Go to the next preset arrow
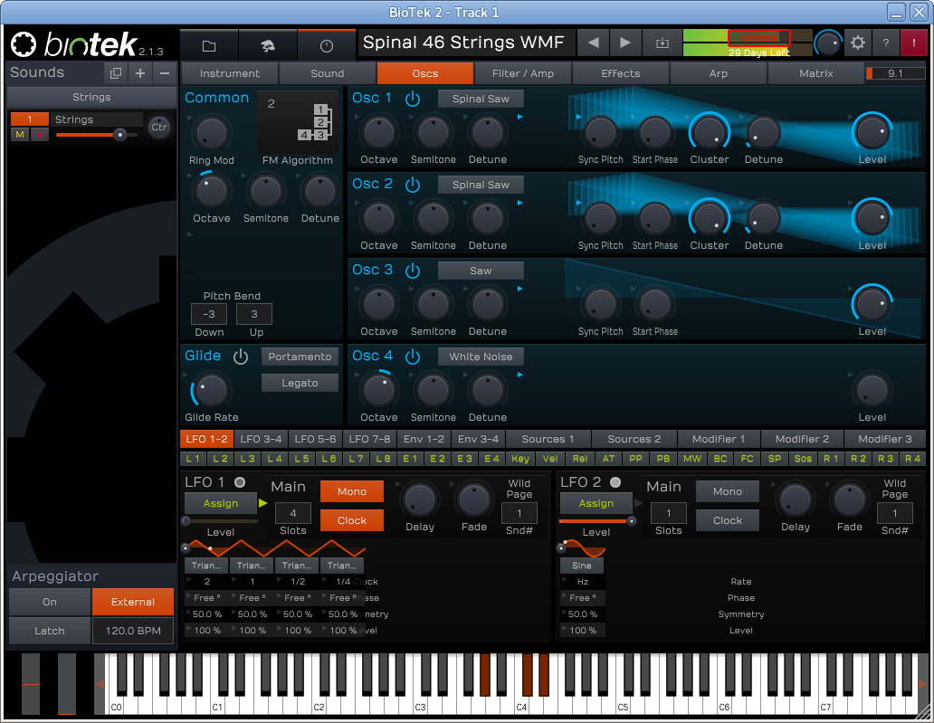Viewport: 934px width, 723px height. (x=625, y=43)
